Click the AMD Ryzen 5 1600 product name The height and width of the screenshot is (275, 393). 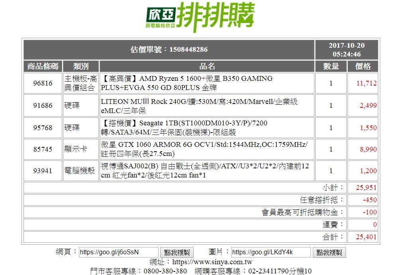click(x=187, y=83)
